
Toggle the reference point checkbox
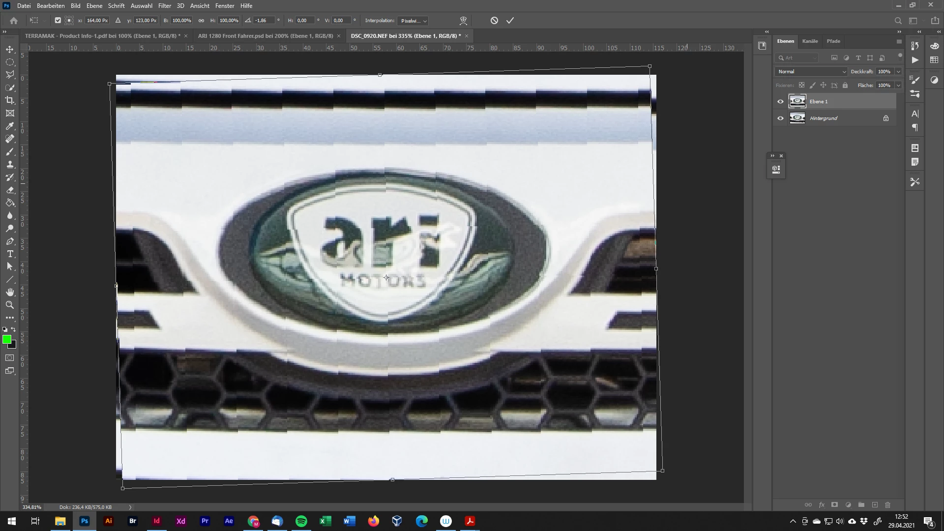point(58,21)
